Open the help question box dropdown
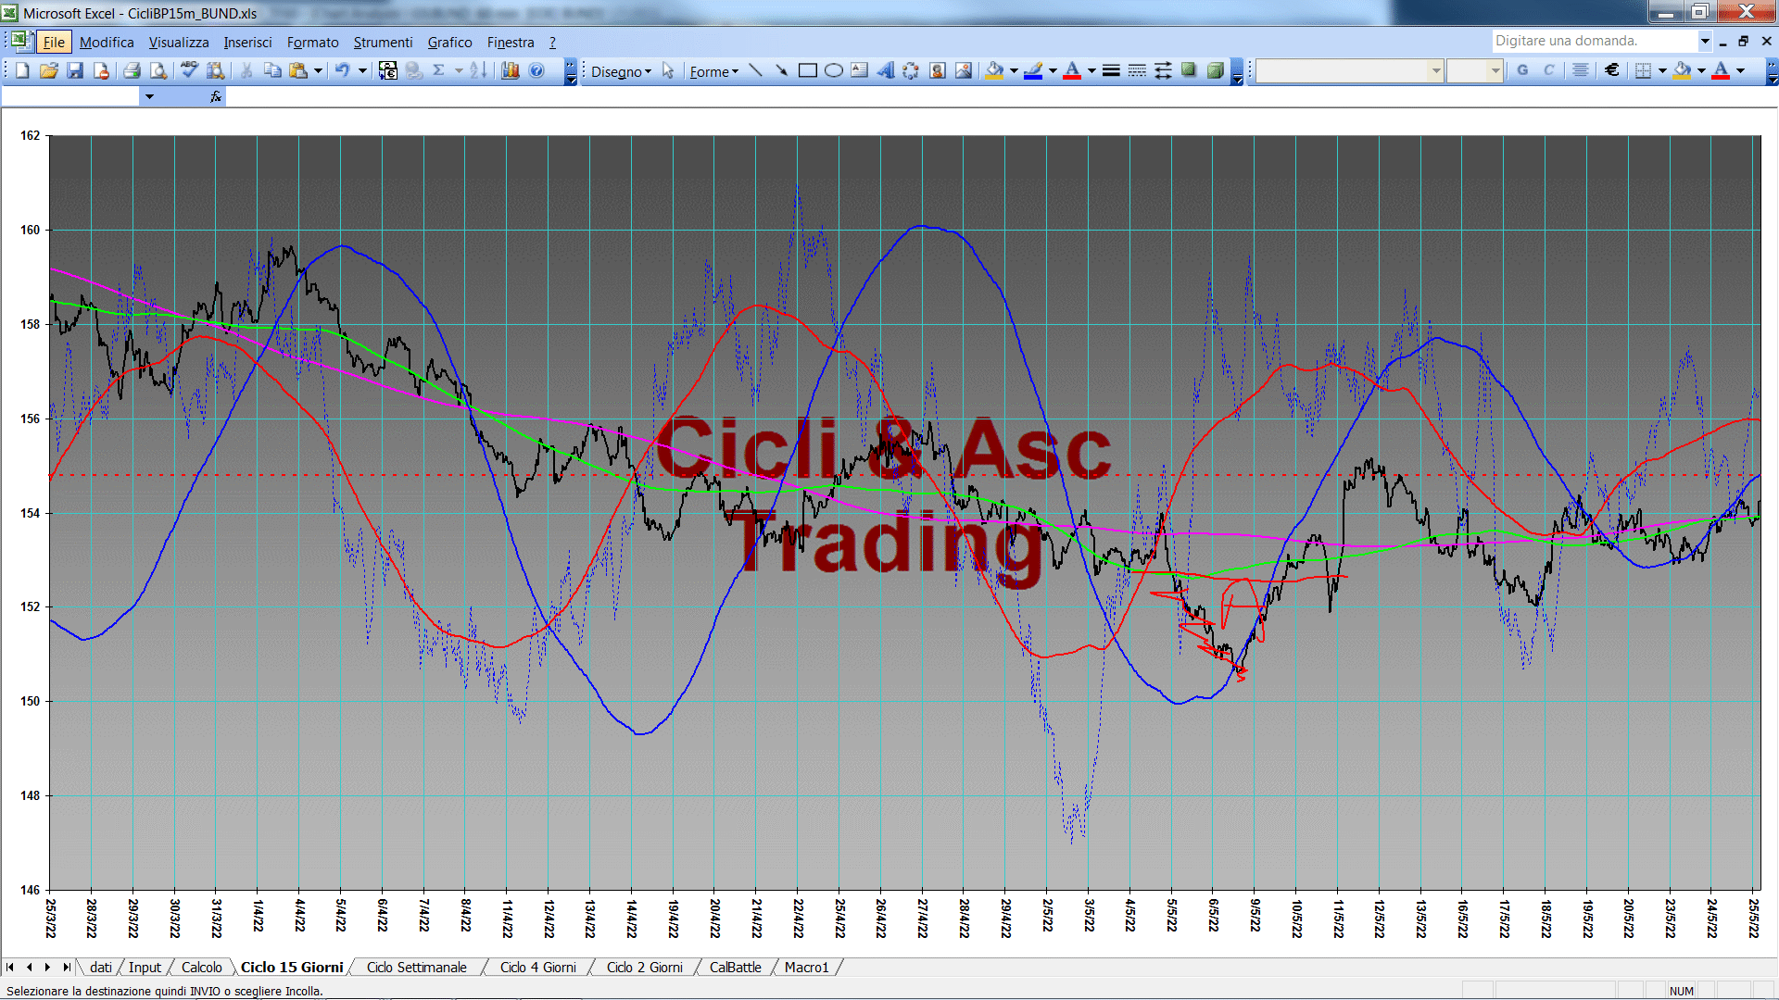1779x1000 pixels. tap(1705, 41)
